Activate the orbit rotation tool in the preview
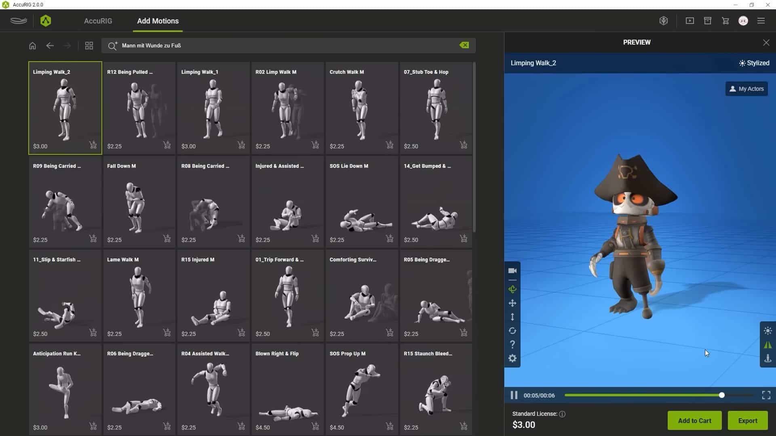776x436 pixels. coord(512,289)
